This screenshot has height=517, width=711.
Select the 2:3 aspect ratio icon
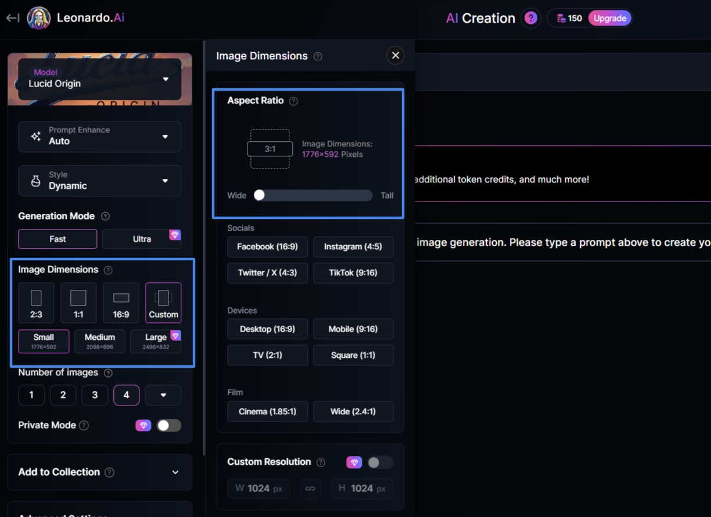coord(36,302)
